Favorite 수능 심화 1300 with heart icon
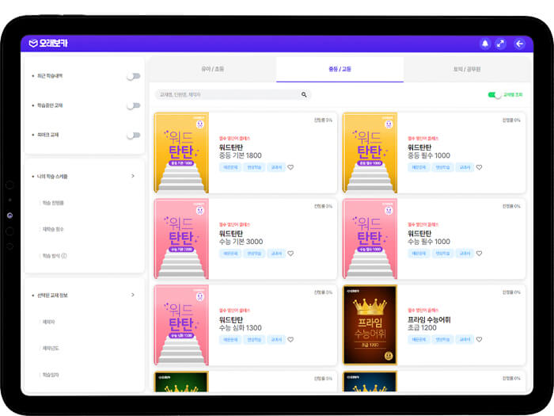The image size is (554, 416). pyautogui.click(x=290, y=339)
